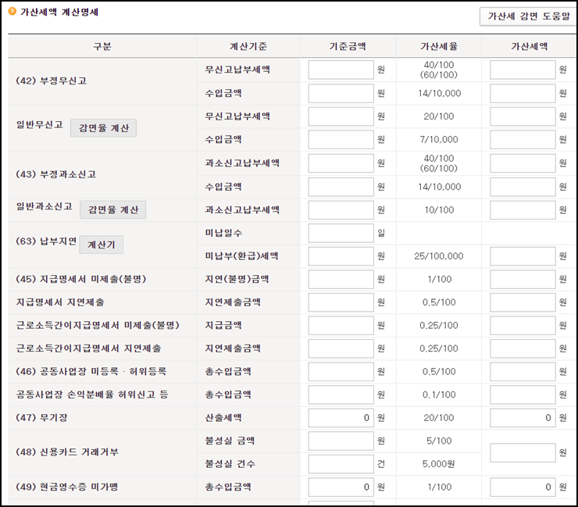Focus 기준금액 field for 일반무신고 무신고납부세액

click(x=341, y=116)
